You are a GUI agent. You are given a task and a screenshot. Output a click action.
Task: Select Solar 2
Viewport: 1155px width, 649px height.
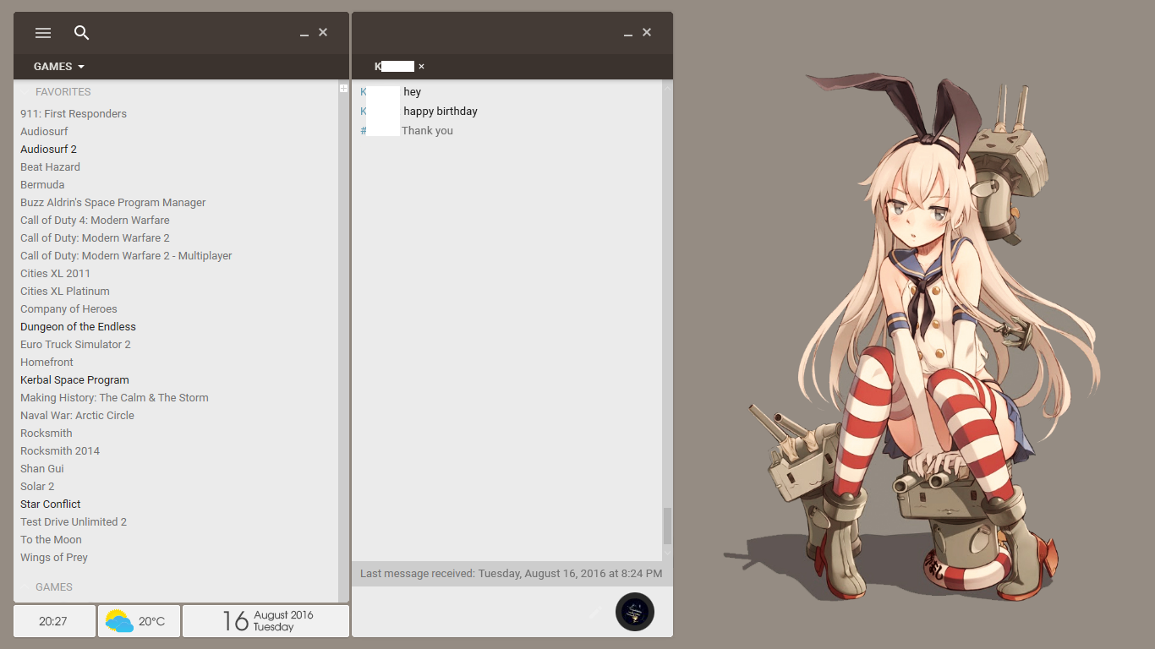click(37, 487)
